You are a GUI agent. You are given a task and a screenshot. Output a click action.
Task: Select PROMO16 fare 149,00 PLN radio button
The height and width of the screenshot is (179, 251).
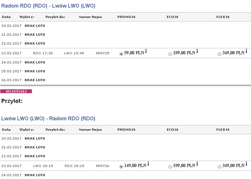pos(121,167)
